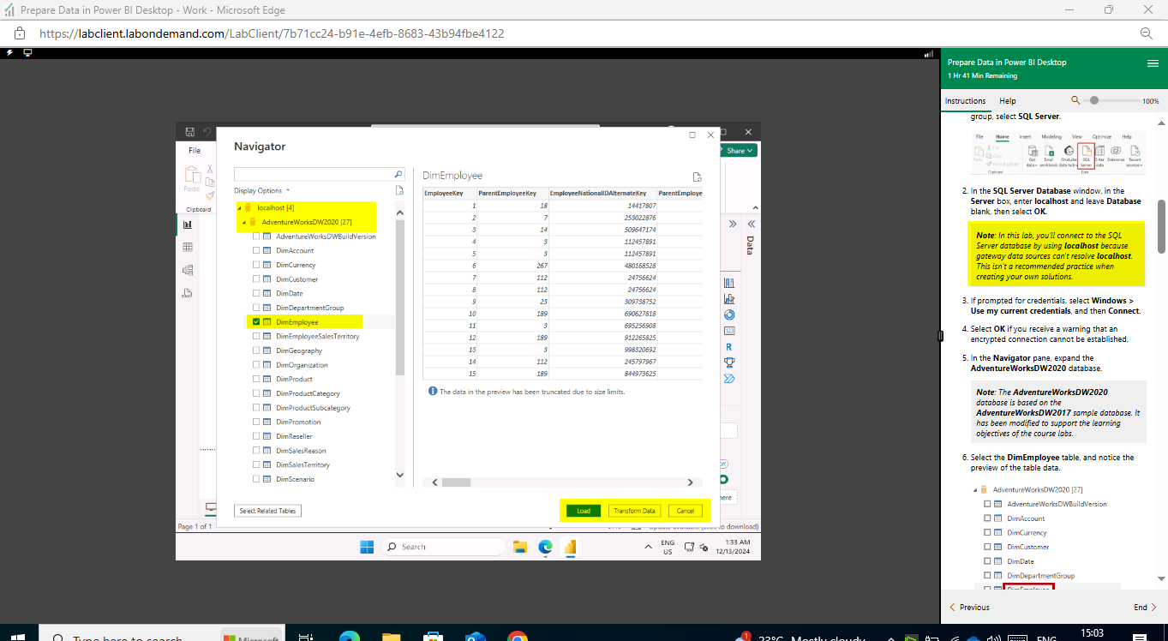Image resolution: width=1168 pixels, height=641 pixels.
Task: Click the Card (123) visualization icon
Action: 729,330
